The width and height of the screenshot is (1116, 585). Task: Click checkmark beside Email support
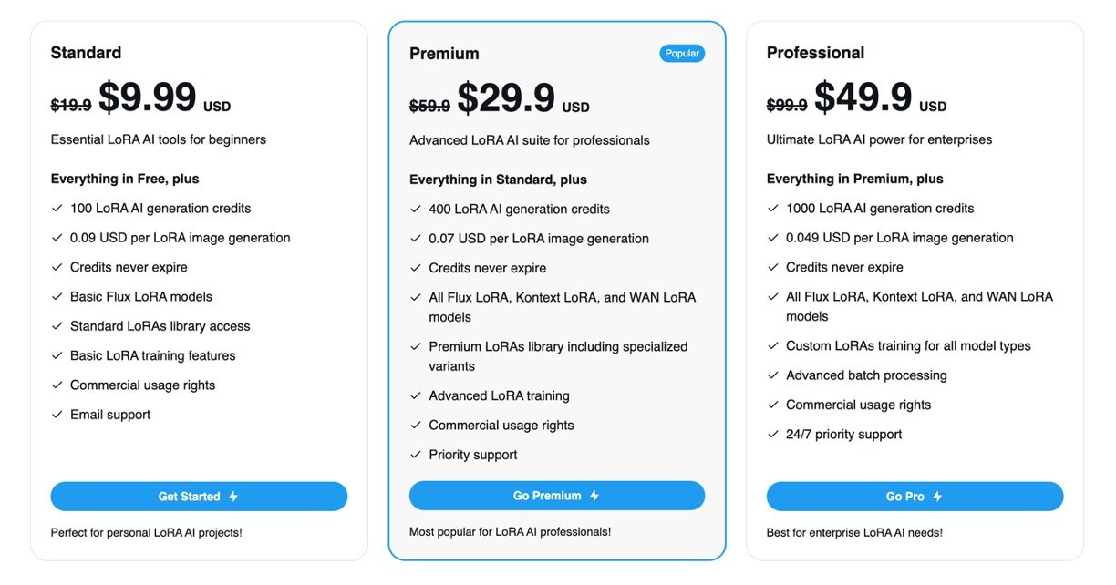click(57, 415)
